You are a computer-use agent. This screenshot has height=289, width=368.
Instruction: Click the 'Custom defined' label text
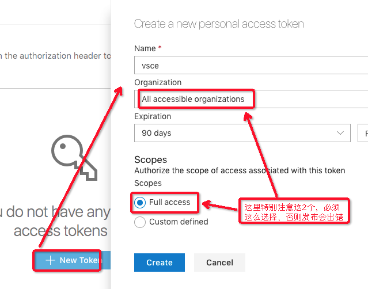[179, 222]
